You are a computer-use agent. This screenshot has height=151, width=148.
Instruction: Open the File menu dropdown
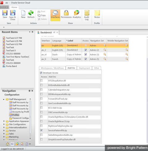coord(4,7)
